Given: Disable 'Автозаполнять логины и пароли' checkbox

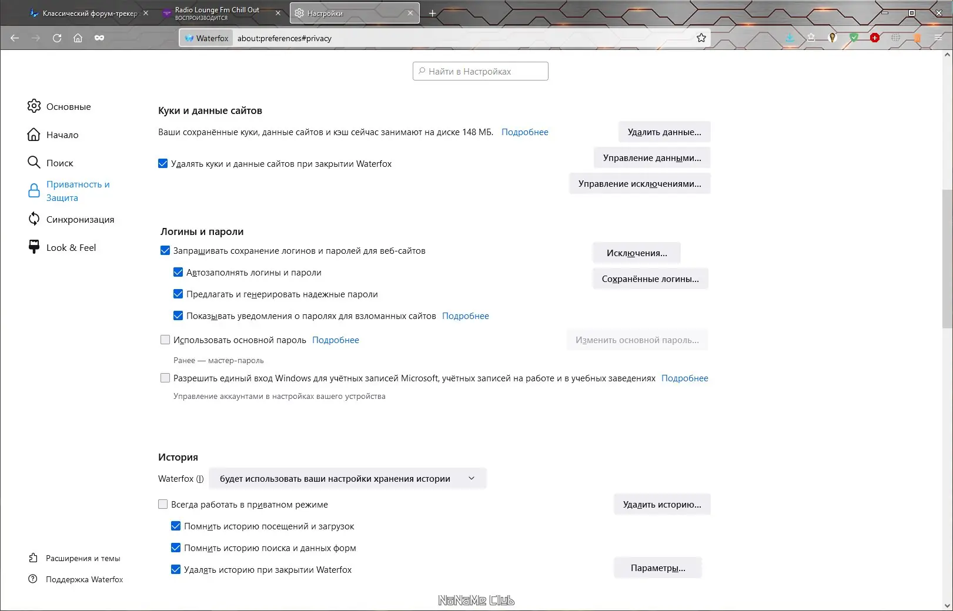Looking at the screenshot, I should pos(178,273).
